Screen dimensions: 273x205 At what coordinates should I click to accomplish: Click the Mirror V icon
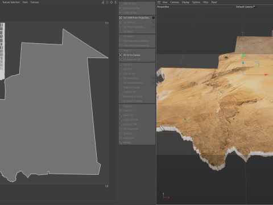click(120, 69)
